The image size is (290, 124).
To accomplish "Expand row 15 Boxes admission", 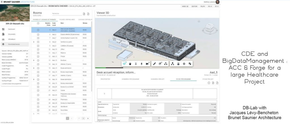I will [34, 68].
